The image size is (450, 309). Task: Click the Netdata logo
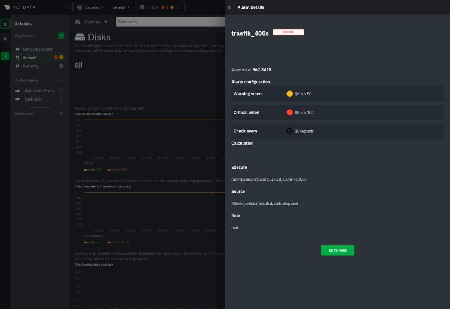7,7
